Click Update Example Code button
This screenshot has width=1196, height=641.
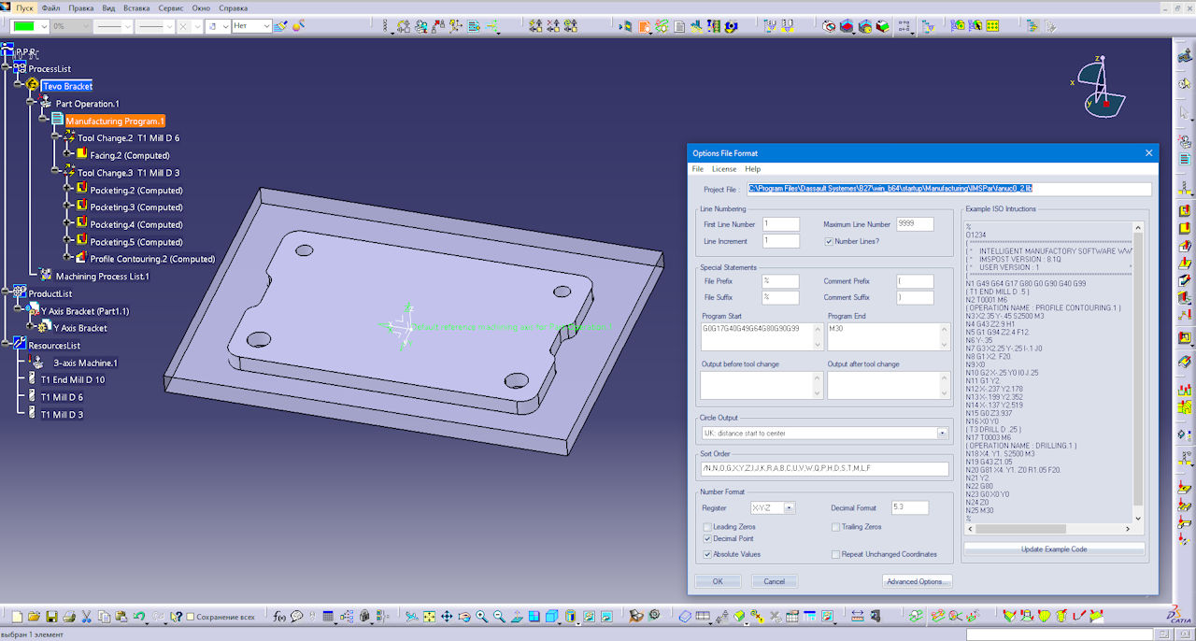(x=1054, y=548)
